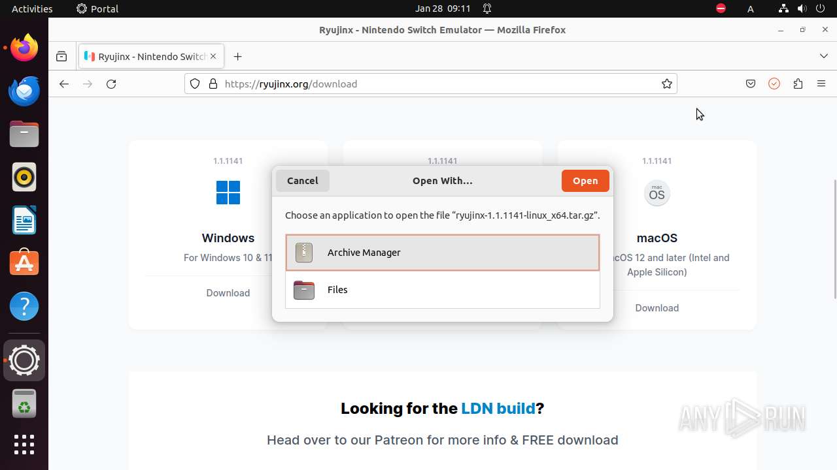Open Ubuntu Software from the dock
Image resolution: width=837 pixels, height=470 pixels.
(24, 263)
